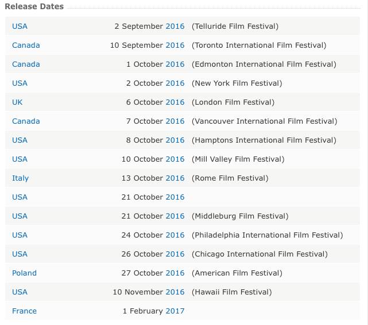Select 2016 in the 13 October row
Screen dimensions: 368x325
pyautogui.click(x=175, y=178)
